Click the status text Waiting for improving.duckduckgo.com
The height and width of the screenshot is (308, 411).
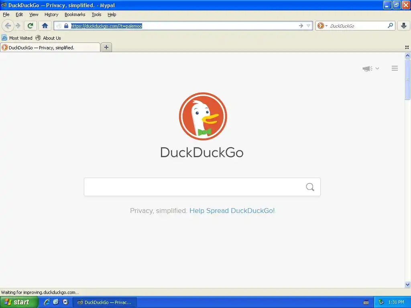[40, 292]
